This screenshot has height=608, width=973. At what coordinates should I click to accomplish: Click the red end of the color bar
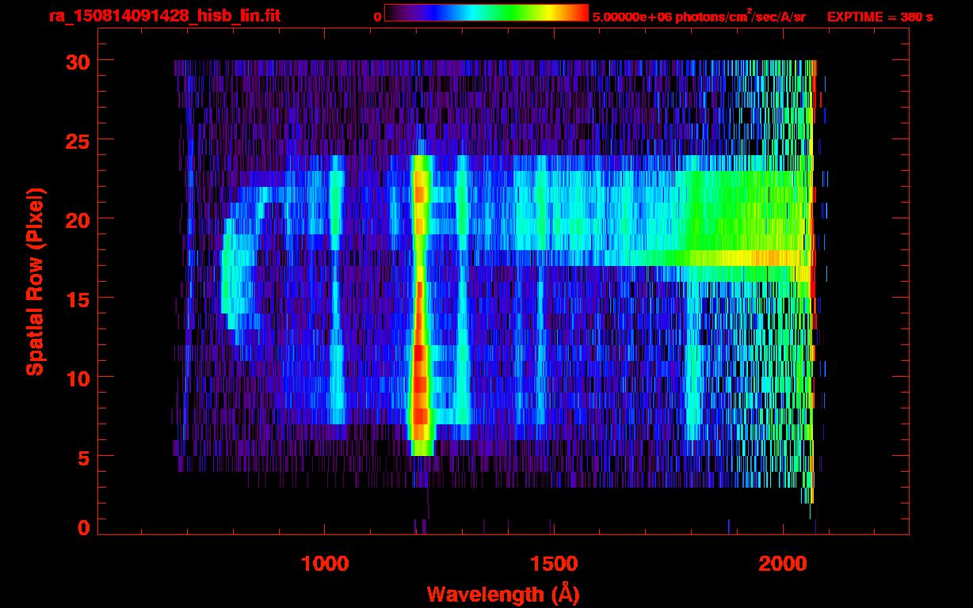(577, 13)
